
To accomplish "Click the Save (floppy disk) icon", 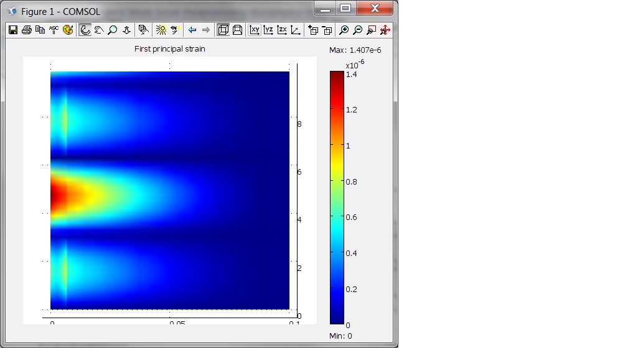I will coord(13,30).
